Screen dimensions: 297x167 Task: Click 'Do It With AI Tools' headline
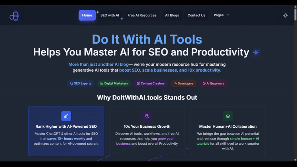tap(147, 39)
